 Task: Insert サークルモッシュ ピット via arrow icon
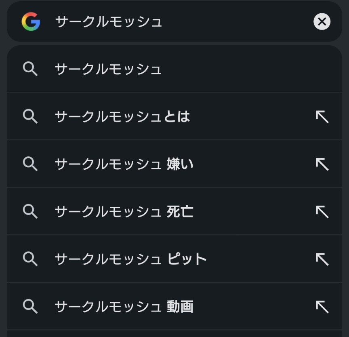tap(322, 259)
